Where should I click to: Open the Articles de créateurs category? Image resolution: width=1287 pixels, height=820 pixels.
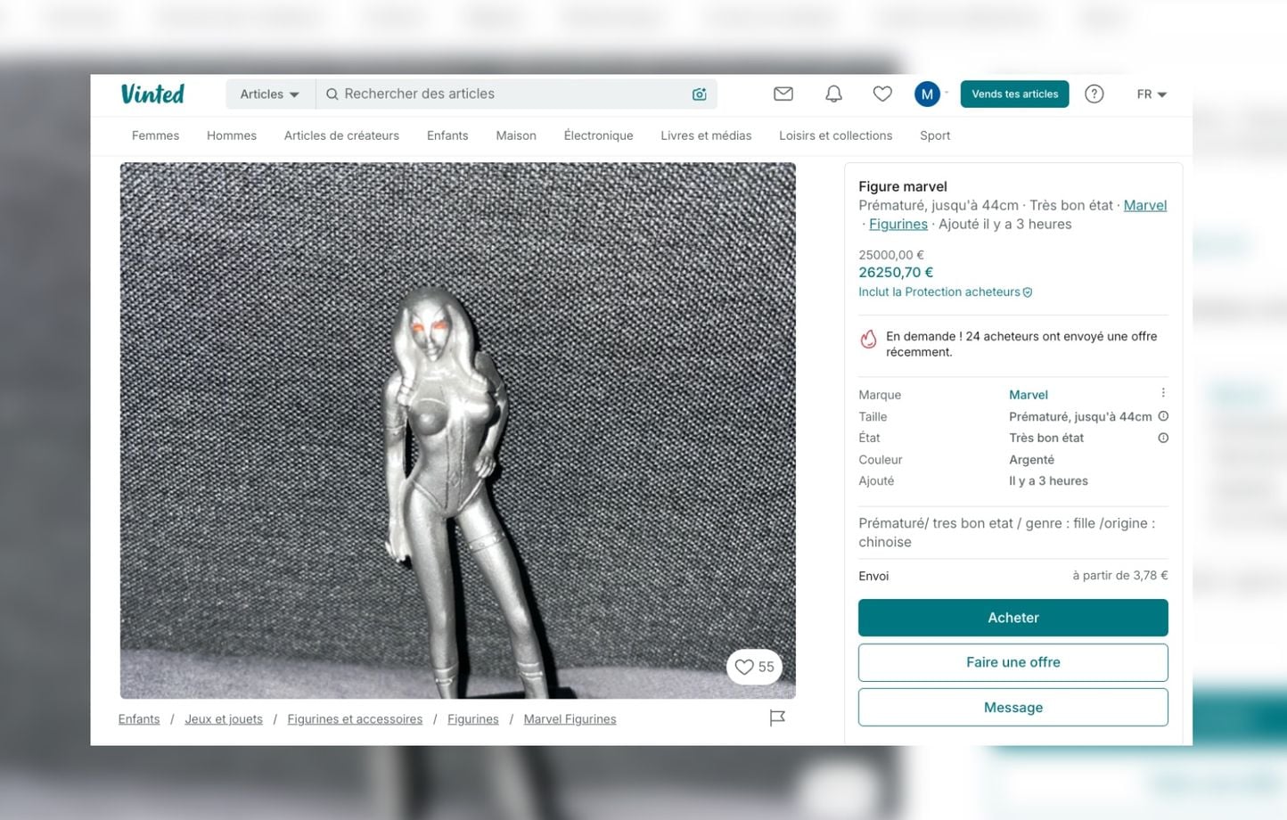[x=341, y=135]
